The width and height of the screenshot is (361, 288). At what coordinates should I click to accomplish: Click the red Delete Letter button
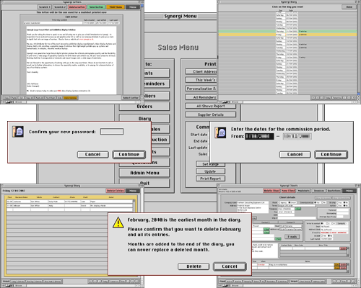coord(77,7)
